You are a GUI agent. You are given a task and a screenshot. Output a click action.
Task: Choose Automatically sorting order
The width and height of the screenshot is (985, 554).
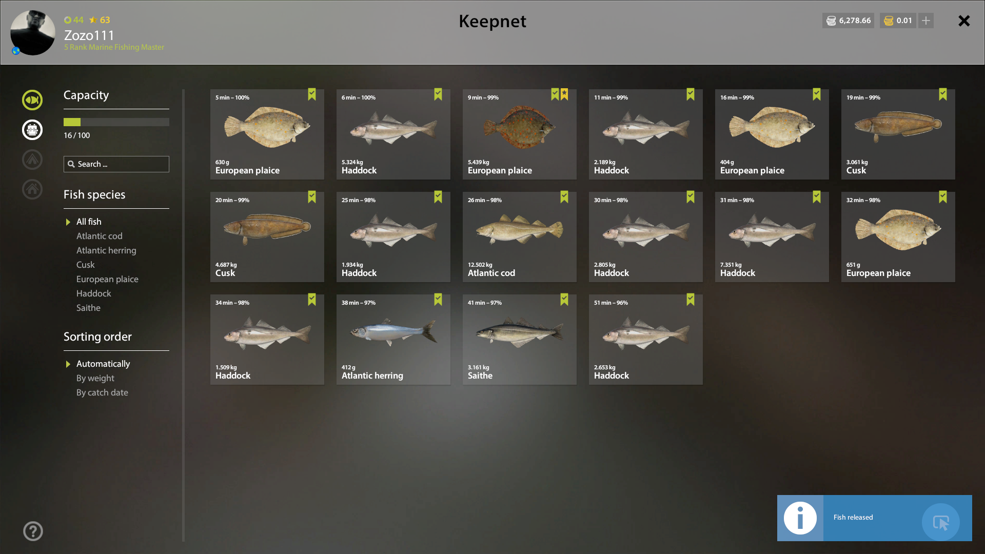[103, 364]
